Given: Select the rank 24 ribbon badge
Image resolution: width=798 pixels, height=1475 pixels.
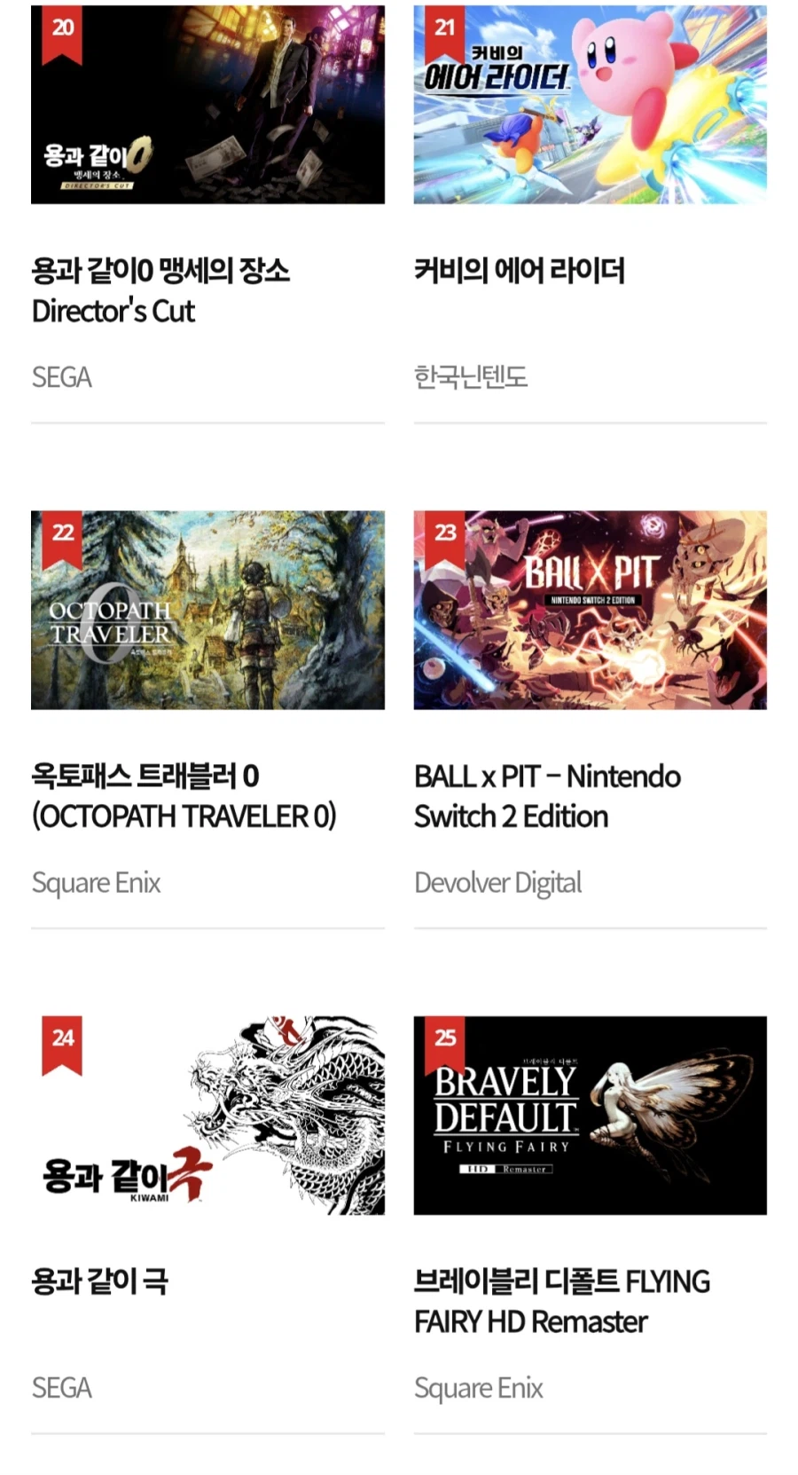Looking at the screenshot, I should click(62, 1045).
